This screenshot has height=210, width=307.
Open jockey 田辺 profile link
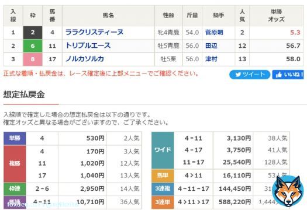[x=211, y=45]
